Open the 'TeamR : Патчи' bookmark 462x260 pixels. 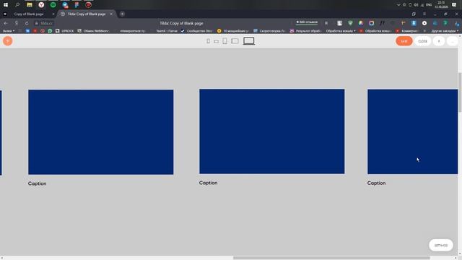point(167,30)
